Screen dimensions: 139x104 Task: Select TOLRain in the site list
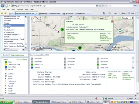click(x=14, y=28)
